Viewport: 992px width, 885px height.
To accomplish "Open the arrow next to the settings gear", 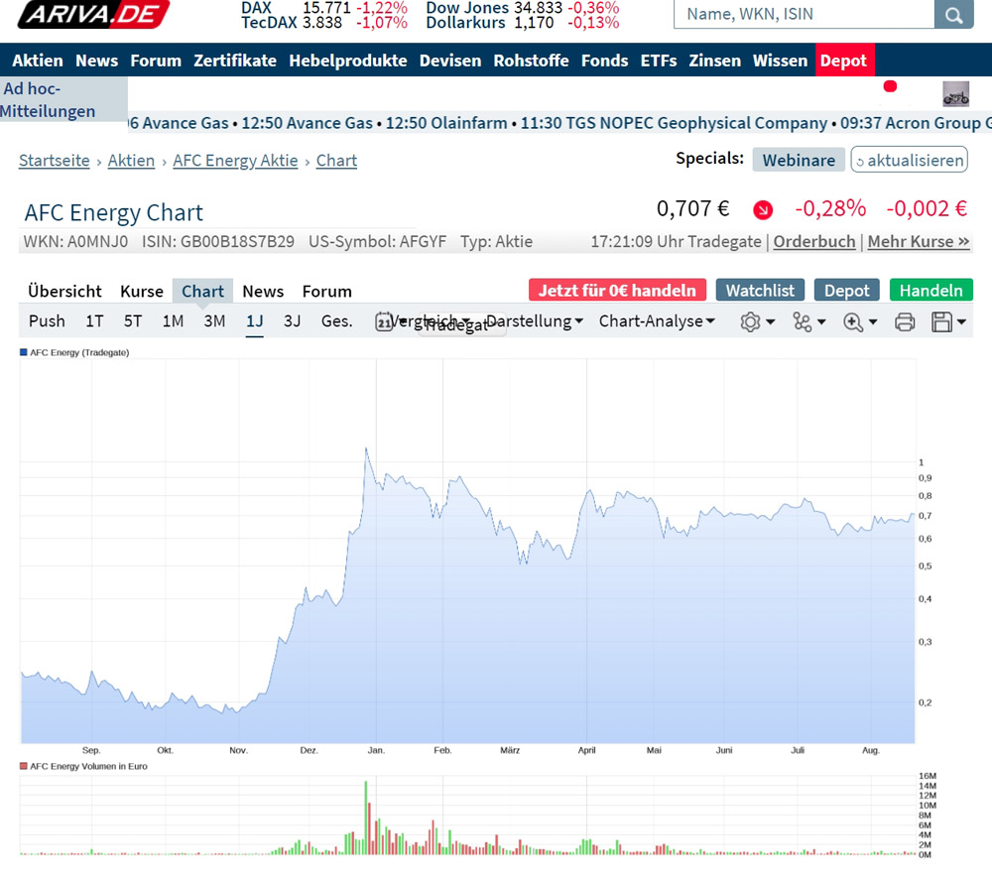I will click(771, 322).
